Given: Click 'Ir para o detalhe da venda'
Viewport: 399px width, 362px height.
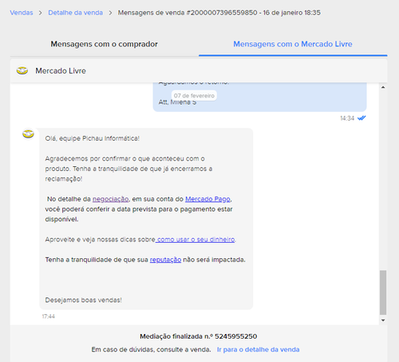Looking at the screenshot, I should pyautogui.click(x=258, y=349).
